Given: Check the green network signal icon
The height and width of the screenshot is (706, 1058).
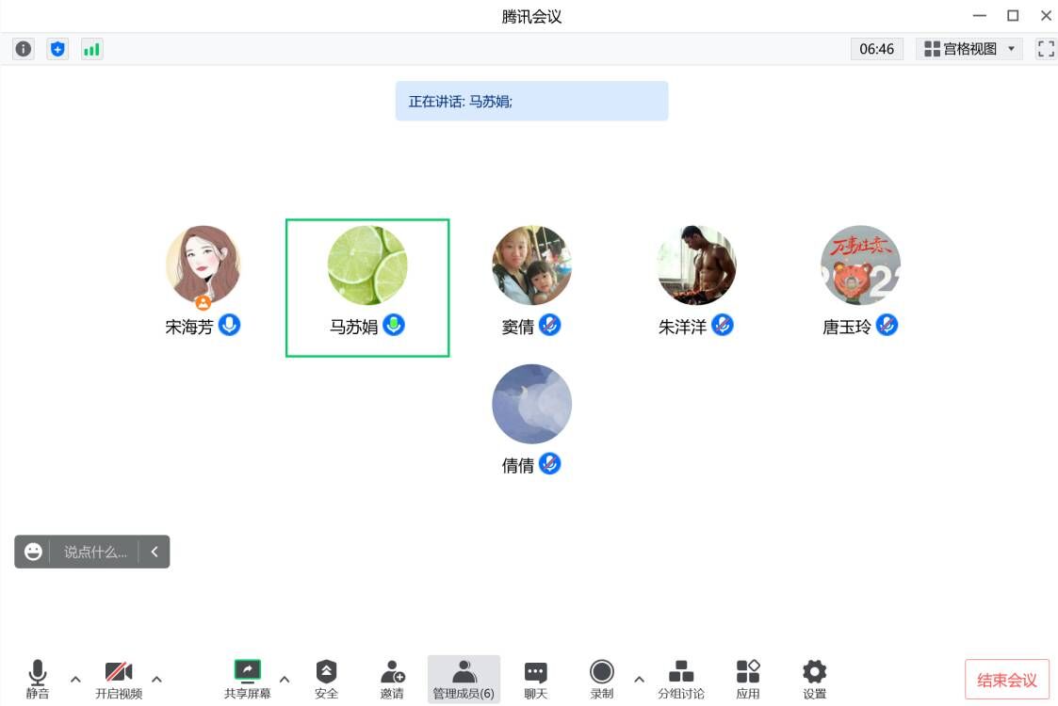Looking at the screenshot, I should click(91, 49).
